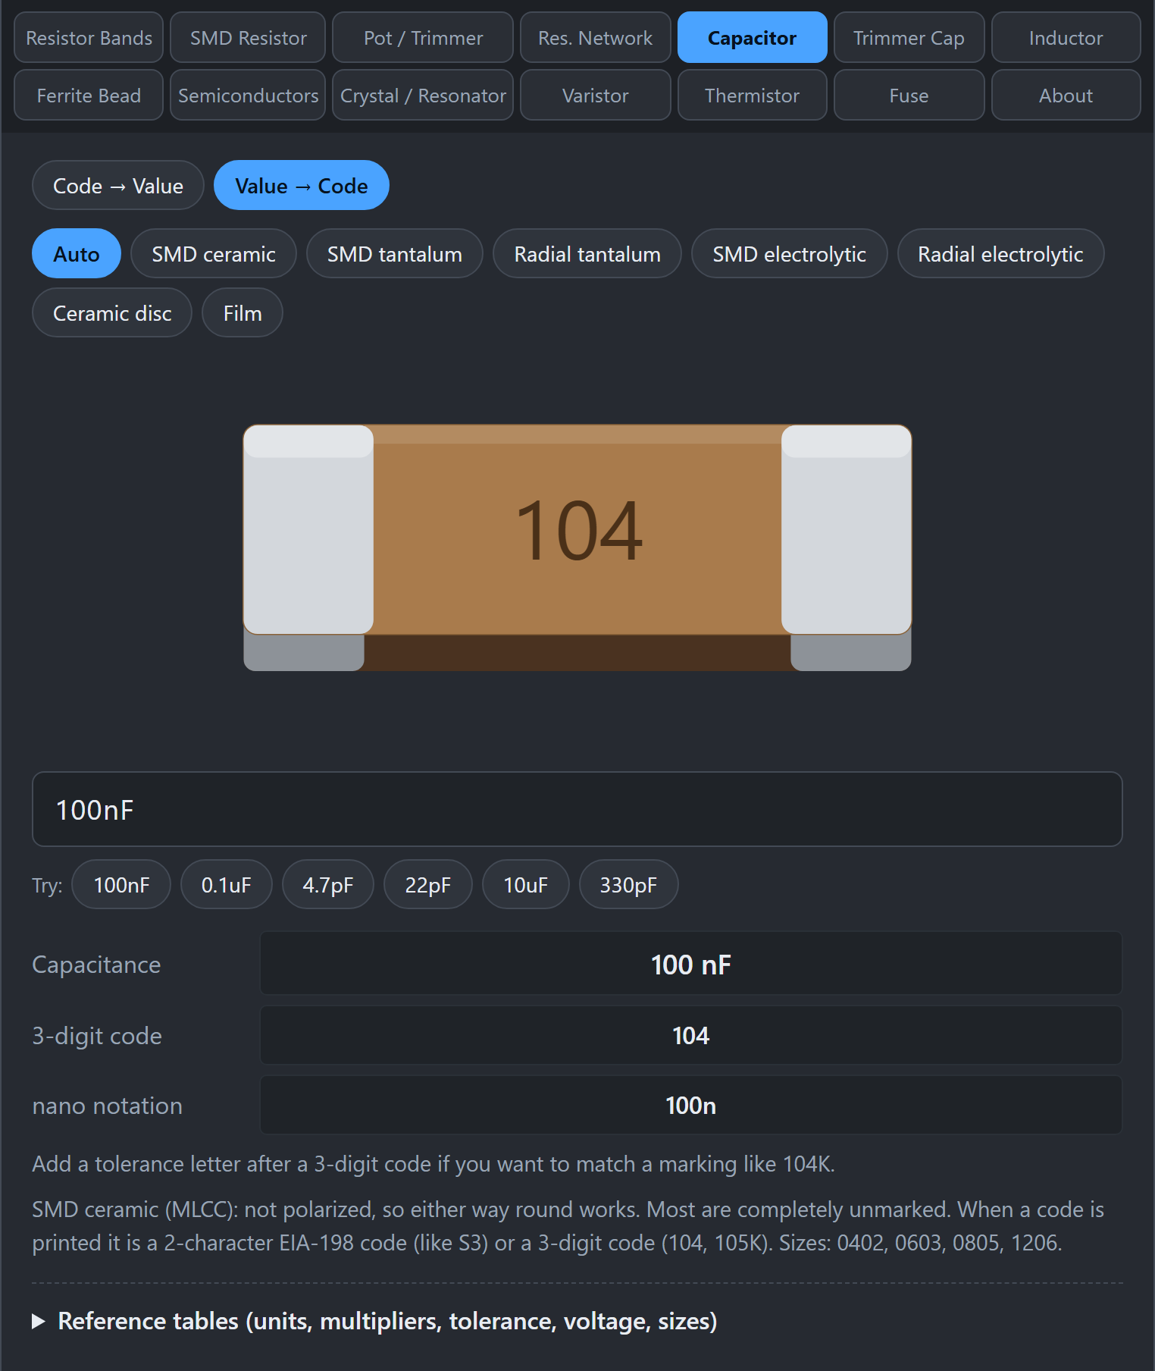Select the Radial electrolytic type
Viewport: 1155px width, 1371px height.
coord(1000,253)
